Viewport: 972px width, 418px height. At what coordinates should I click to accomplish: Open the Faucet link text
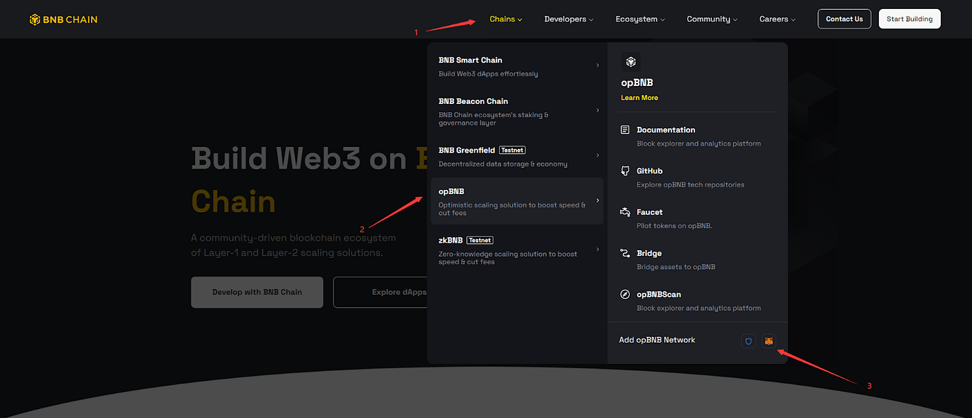[x=649, y=212]
